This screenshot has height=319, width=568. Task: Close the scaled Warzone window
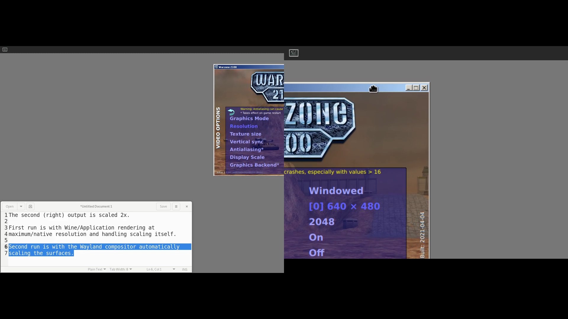pyautogui.click(x=424, y=88)
